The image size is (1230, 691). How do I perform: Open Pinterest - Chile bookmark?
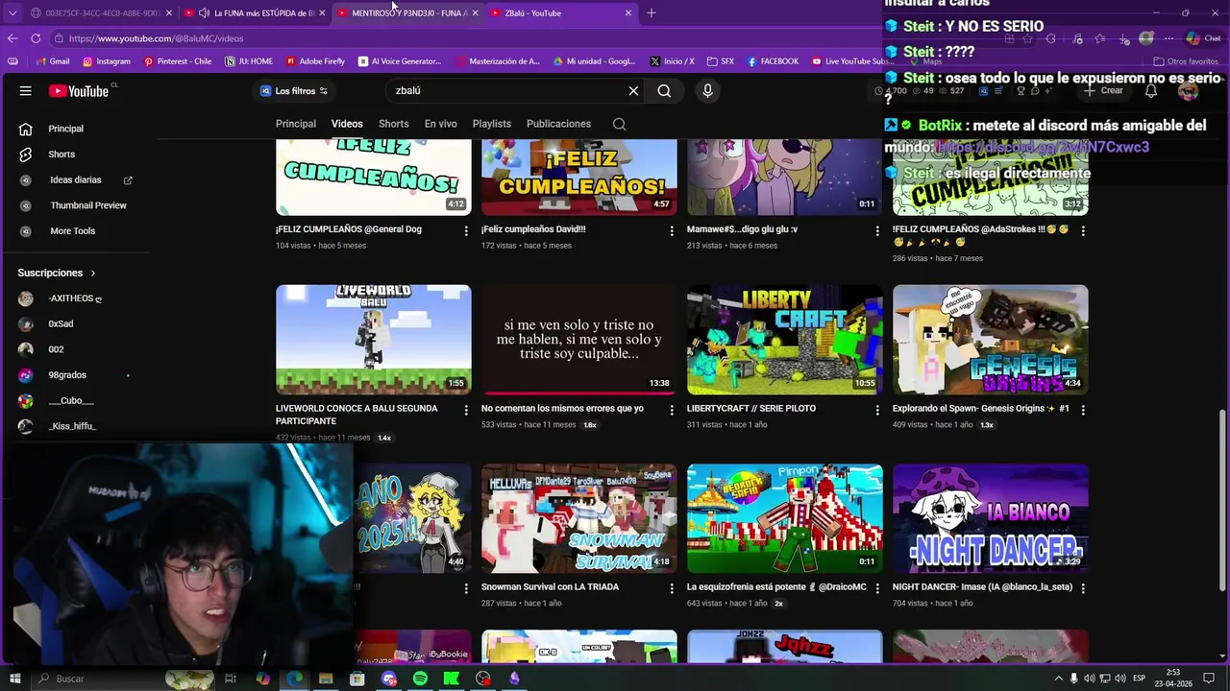[178, 61]
